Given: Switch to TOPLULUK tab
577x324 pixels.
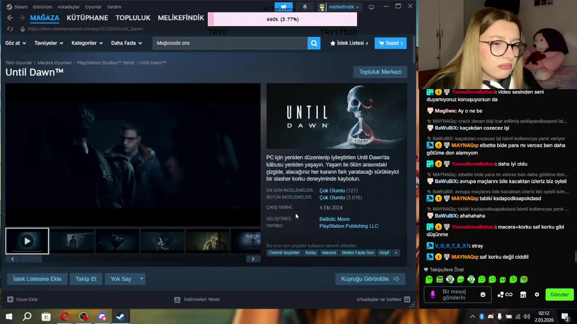Looking at the screenshot, I should pos(133,18).
